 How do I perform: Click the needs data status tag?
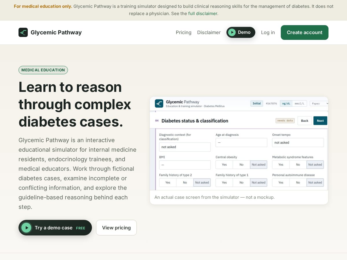[x=285, y=121]
